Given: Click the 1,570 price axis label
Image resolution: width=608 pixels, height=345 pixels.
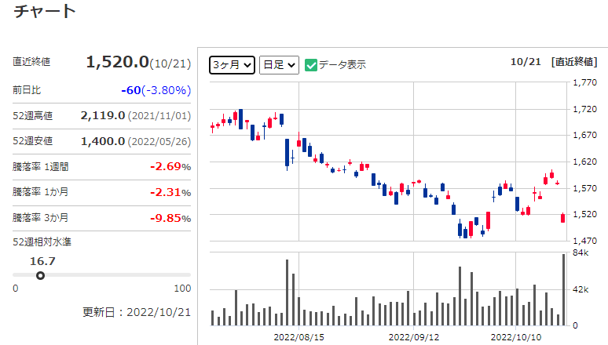Looking at the screenshot, I should [x=584, y=188].
